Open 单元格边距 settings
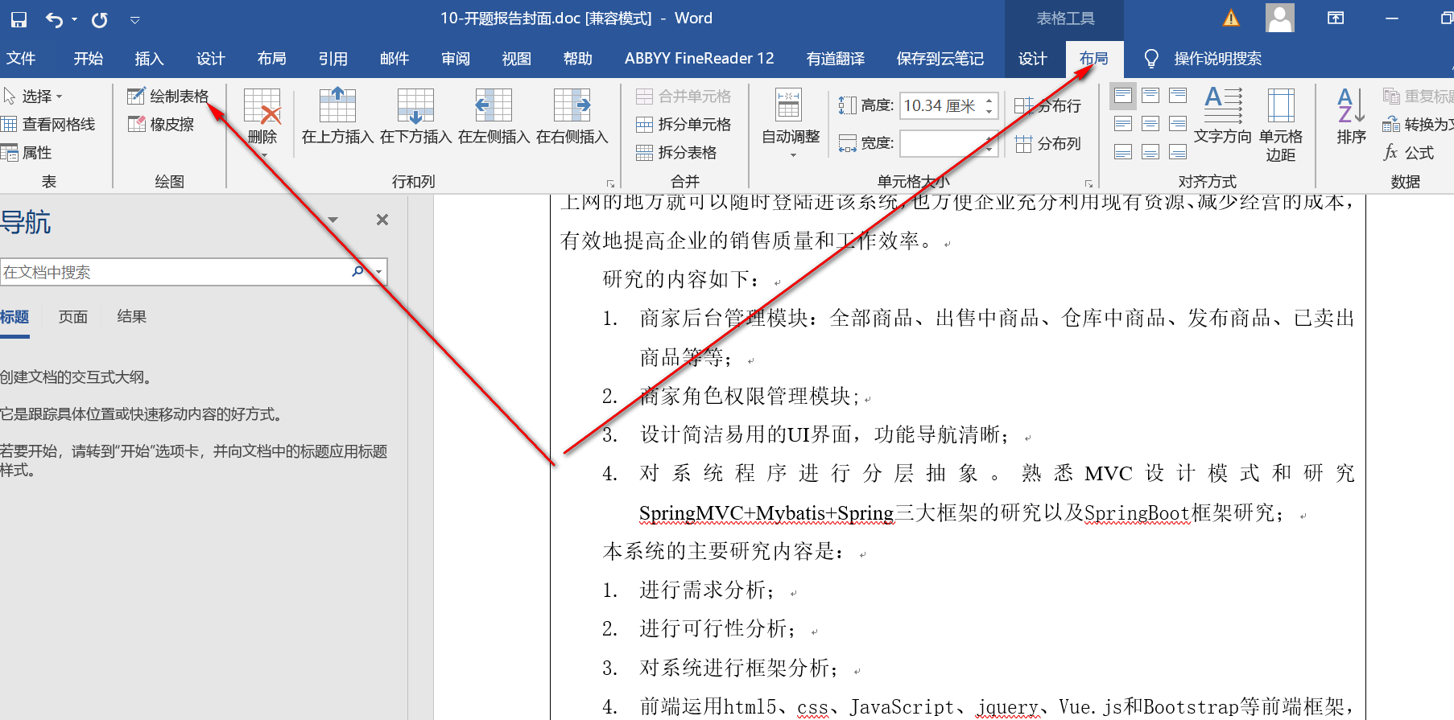Screen dimensions: 1454x720 coord(1281,124)
